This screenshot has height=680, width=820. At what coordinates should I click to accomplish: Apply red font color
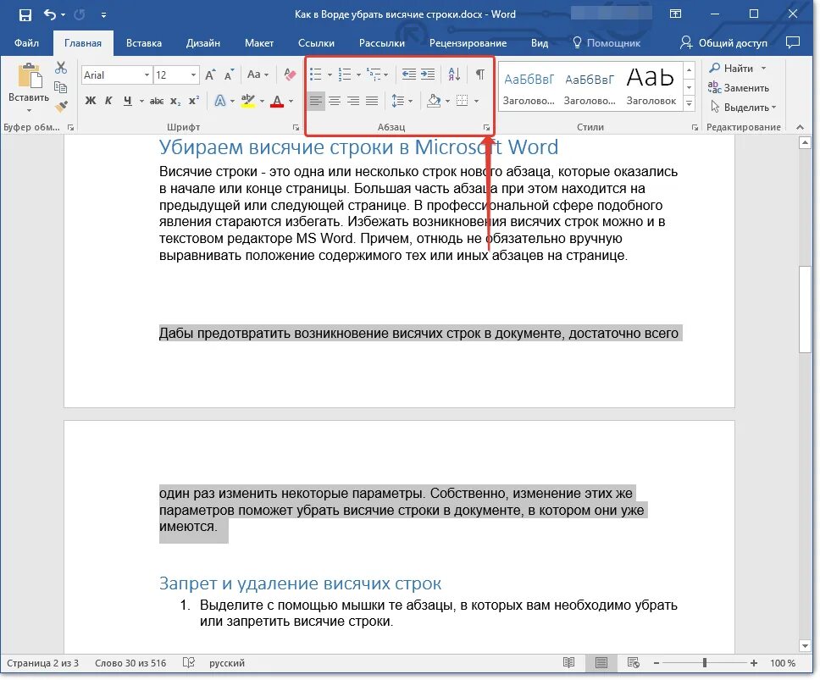coord(277,101)
